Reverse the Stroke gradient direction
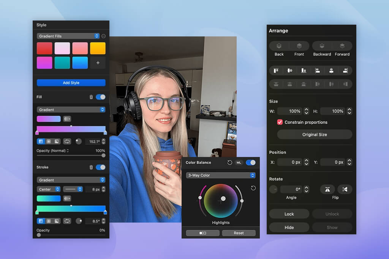 pyautogui.click(x=67, y=221)
